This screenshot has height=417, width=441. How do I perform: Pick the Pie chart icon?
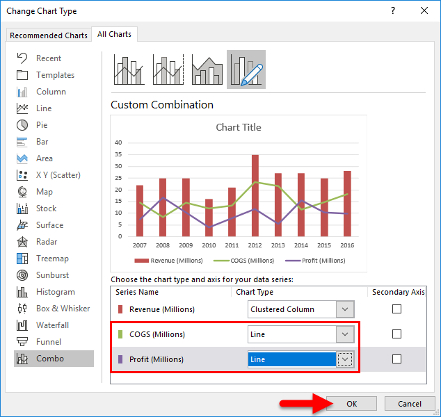point(22,125)
